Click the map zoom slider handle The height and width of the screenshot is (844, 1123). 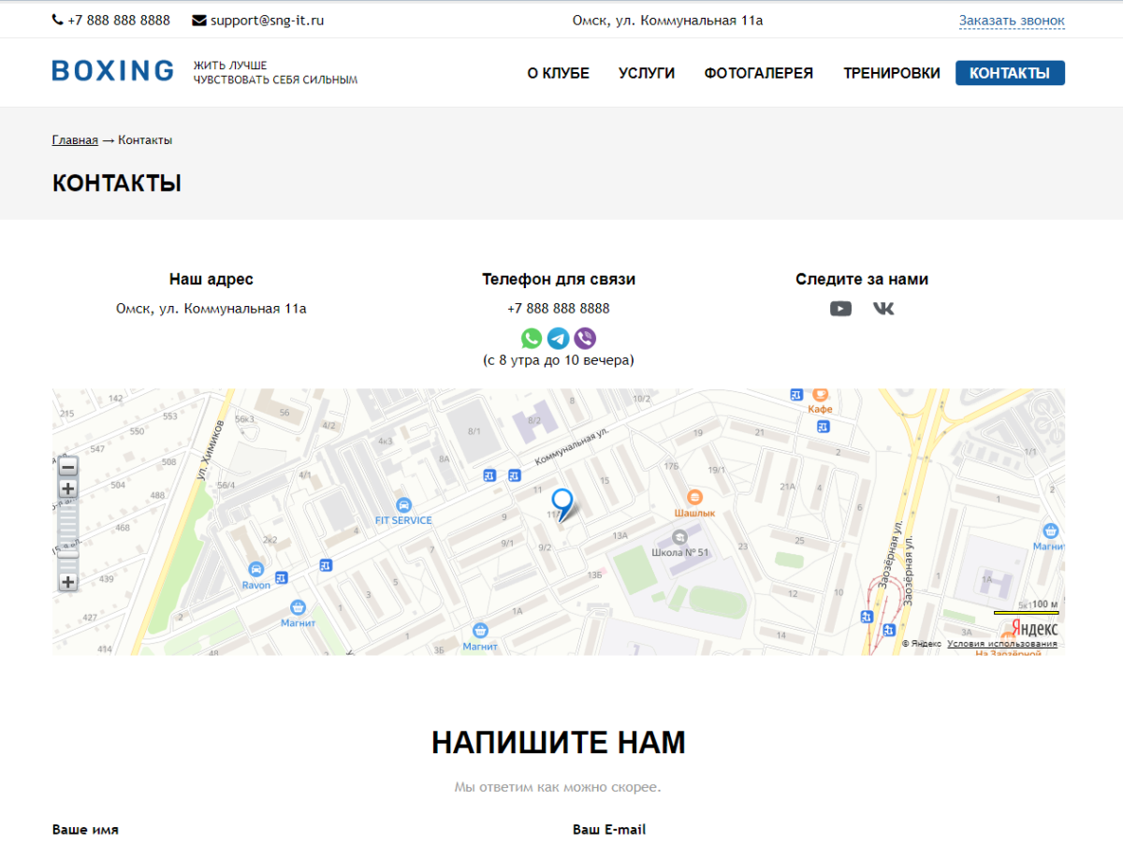pyautogui.click(x=68, y=554)
